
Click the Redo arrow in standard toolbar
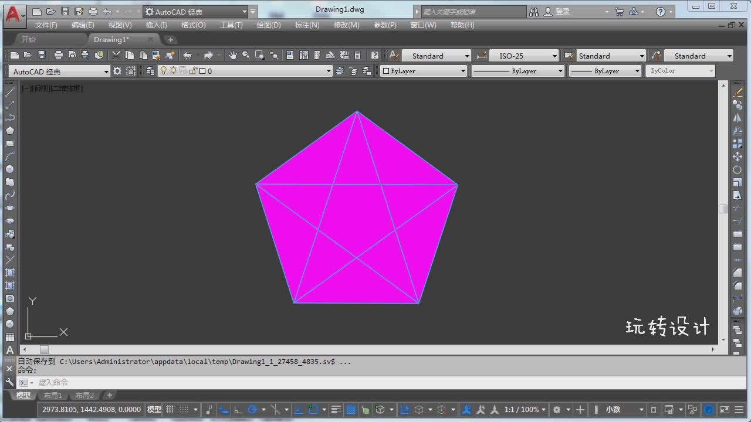pos(208,55)
